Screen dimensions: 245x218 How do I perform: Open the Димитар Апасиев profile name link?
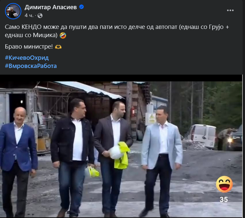[x=51, y=7]
